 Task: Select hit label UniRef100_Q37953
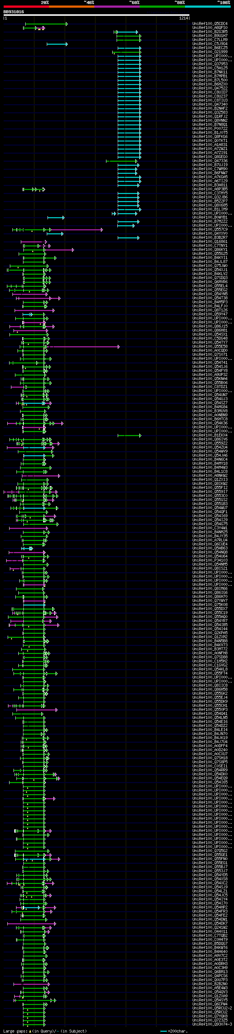coord(210,64)
